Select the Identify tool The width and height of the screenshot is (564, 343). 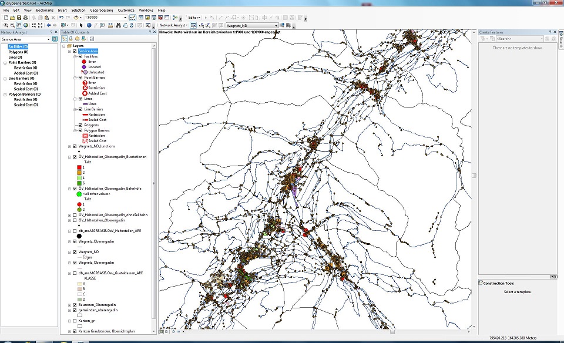[89, 25]
